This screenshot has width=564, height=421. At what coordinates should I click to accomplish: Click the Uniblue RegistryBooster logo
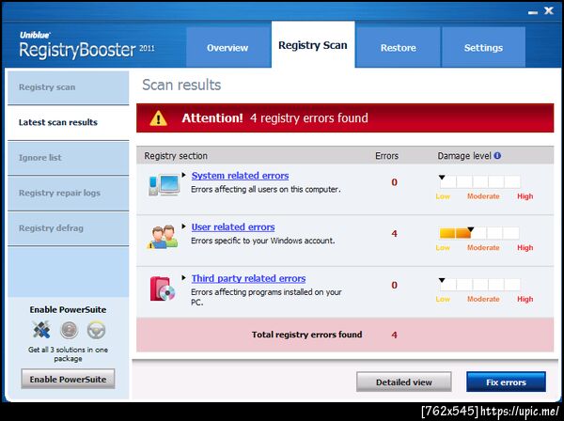(x=87, y=45)
